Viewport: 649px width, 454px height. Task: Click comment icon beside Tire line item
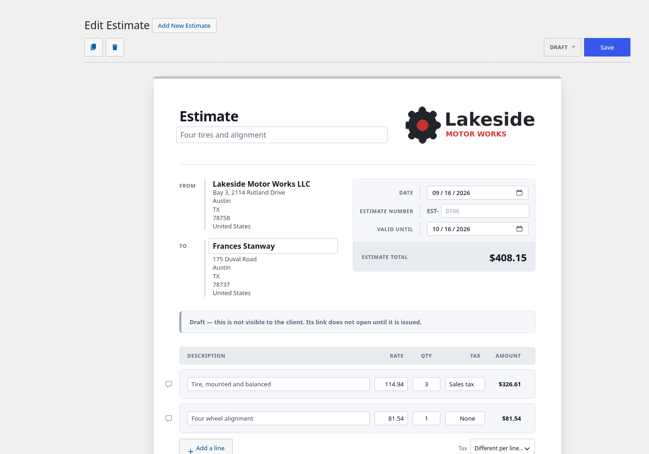click(x=169, y=384)
